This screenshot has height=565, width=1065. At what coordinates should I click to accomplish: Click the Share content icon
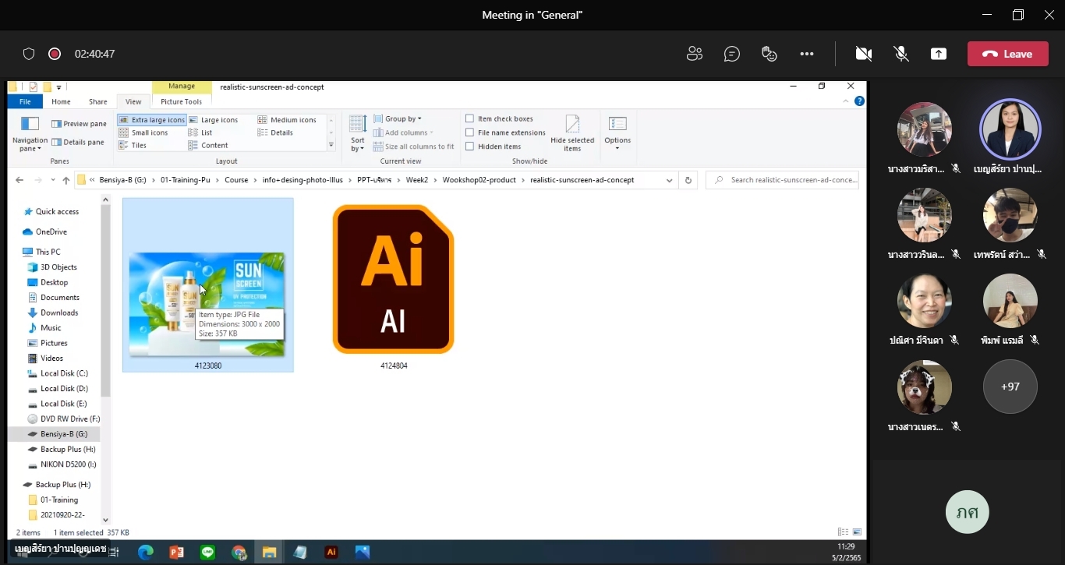tap(939, 54)
